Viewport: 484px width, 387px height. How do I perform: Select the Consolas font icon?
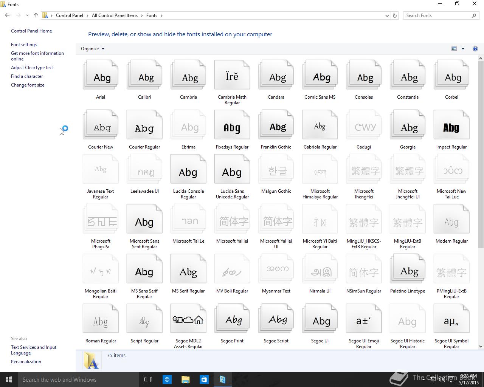point(364,74)
